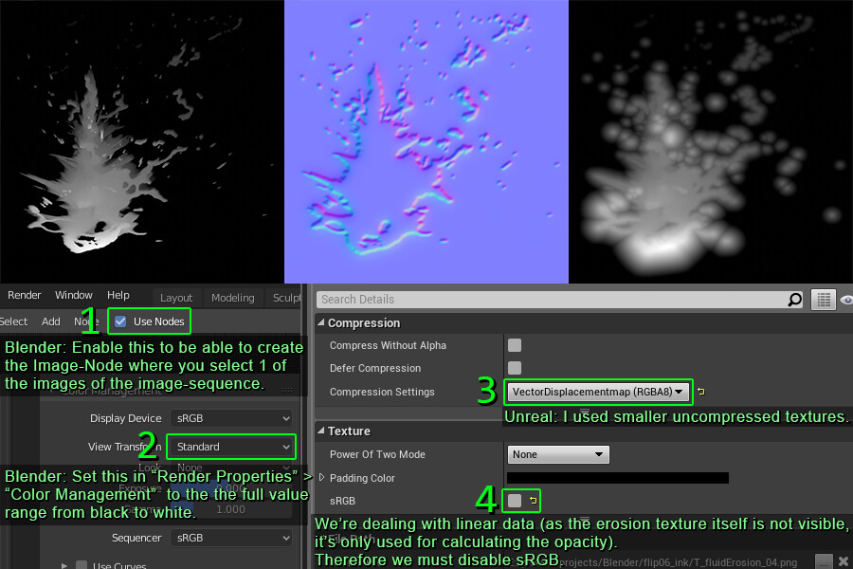Viewport: 853px width, 569px height.
Task: Switch to the Sculpt workspace tab
Action: (284, 298)
